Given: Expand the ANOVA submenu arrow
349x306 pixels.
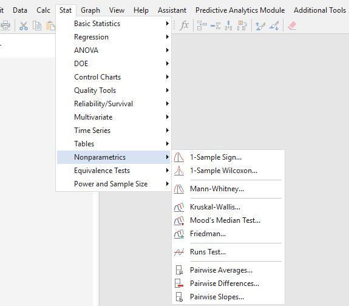Looking at the screenshot, I should click(x=167, y=50).
